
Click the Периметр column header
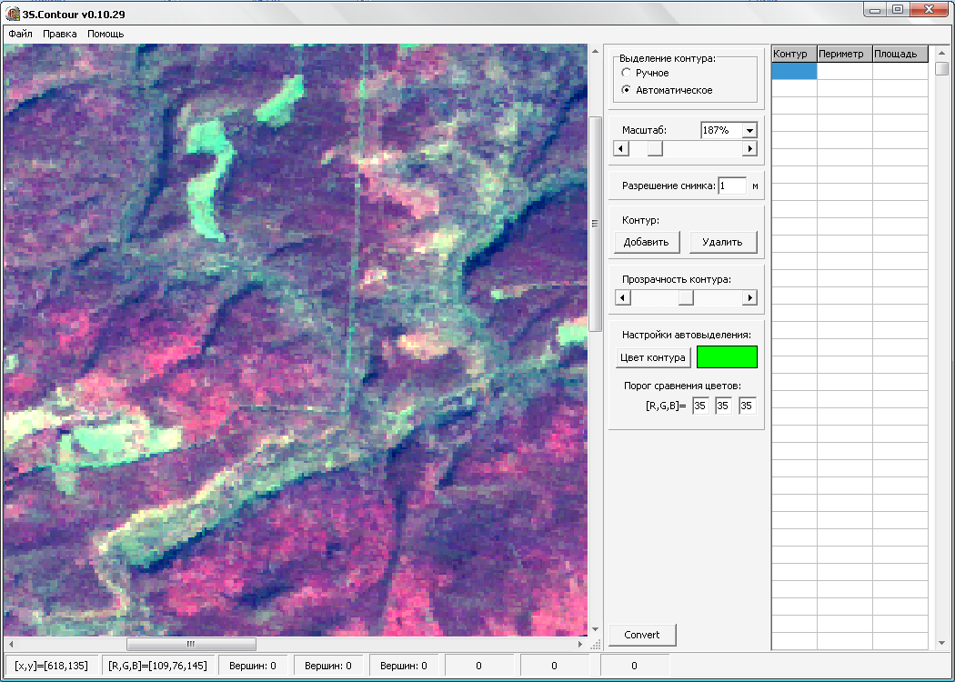click(x=844, y=54)
